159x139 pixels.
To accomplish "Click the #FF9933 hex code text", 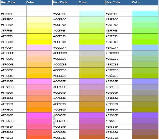I will 7,104.
